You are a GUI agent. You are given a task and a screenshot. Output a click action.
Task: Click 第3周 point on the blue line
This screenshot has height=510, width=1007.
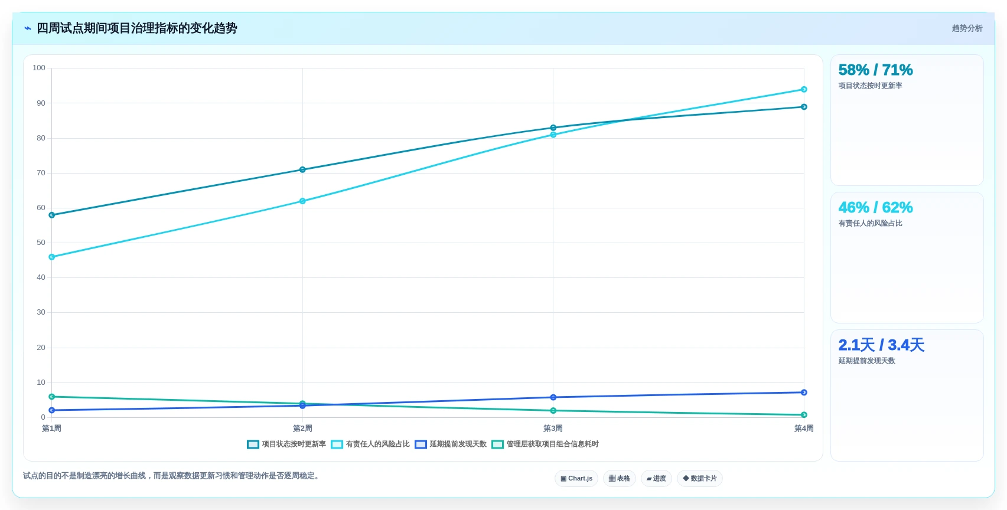coord(553,398)
